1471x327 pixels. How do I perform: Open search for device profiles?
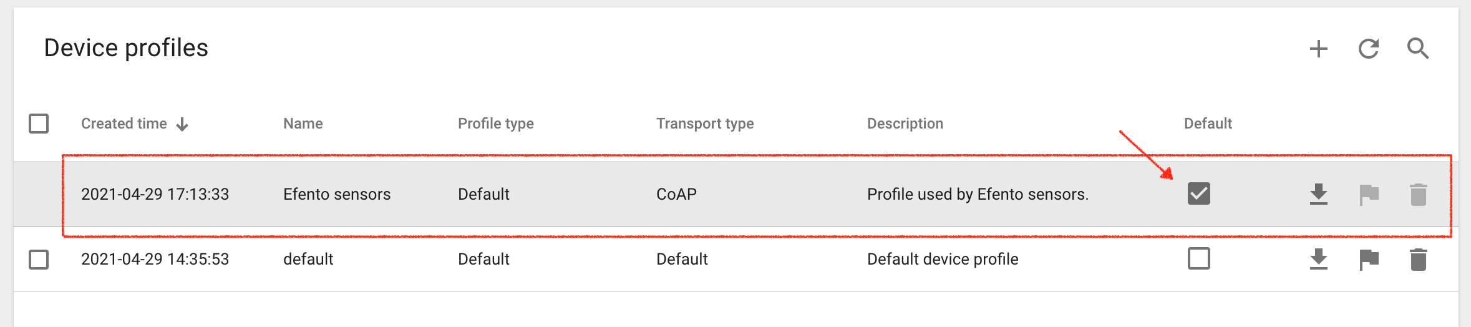[x=1418, y=49]
